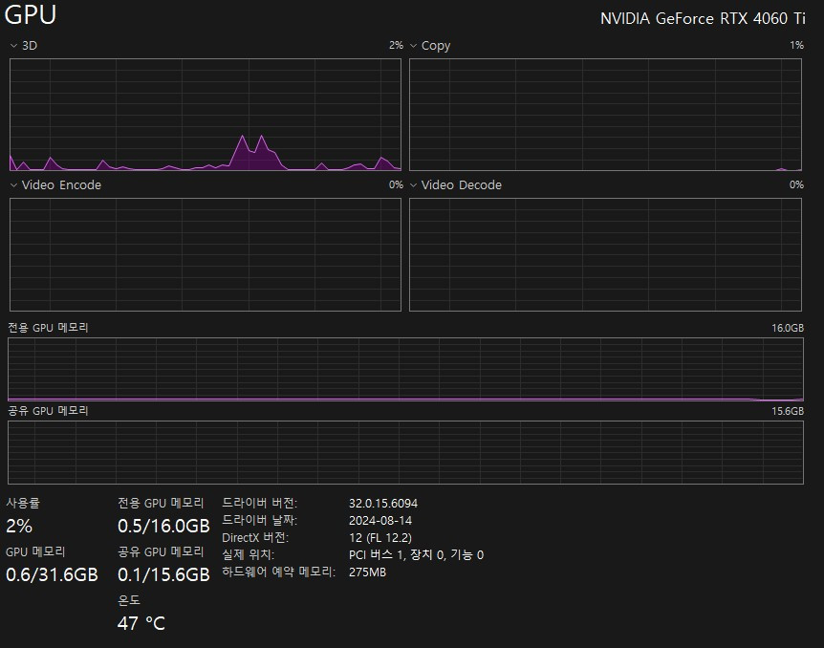Click the driver date 2024-08-14 entry
The image size is (824, 648).
pos(379,520)
